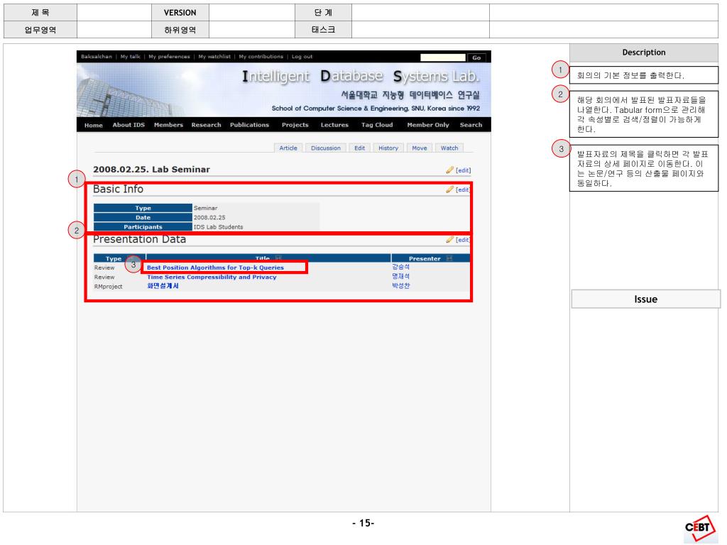Go to Home in navigation bar
Screen dimensions: 727x545
click(x=94, y=125)
